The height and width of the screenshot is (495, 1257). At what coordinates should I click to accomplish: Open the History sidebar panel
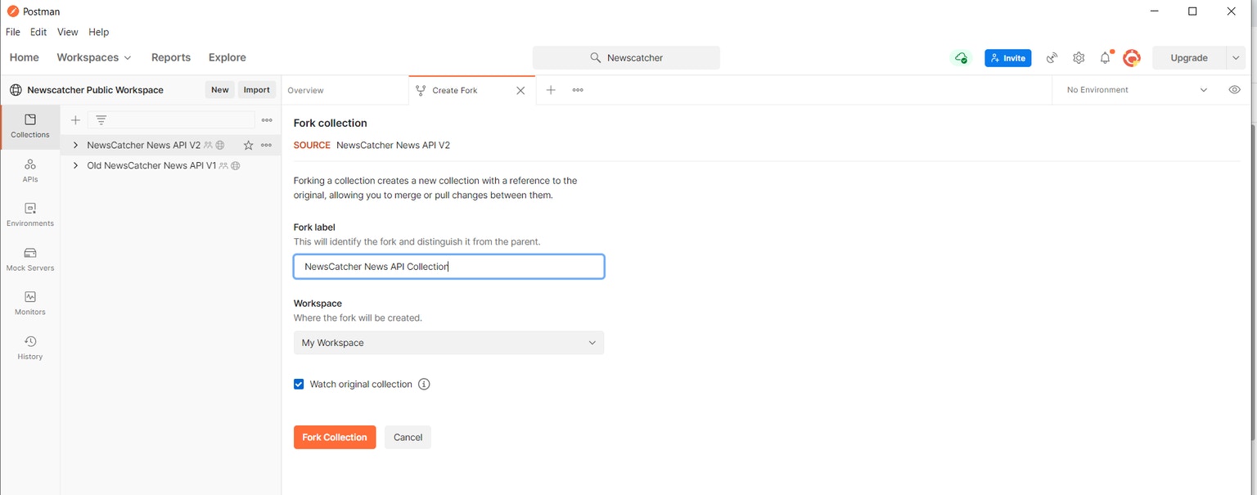pos(30,348)
